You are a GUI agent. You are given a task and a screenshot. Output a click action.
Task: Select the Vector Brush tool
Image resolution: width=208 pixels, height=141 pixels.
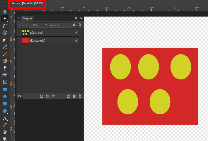pos(5,54)
